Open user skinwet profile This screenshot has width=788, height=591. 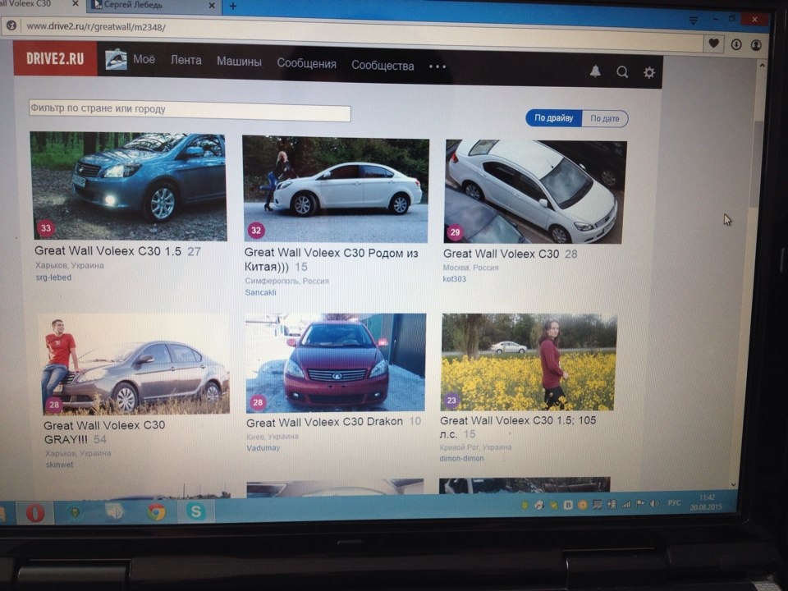[x=59, y=465]
